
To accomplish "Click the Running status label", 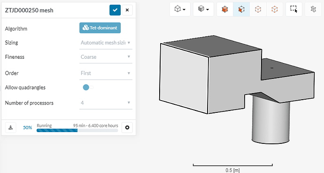I will [x=44, y=126].
